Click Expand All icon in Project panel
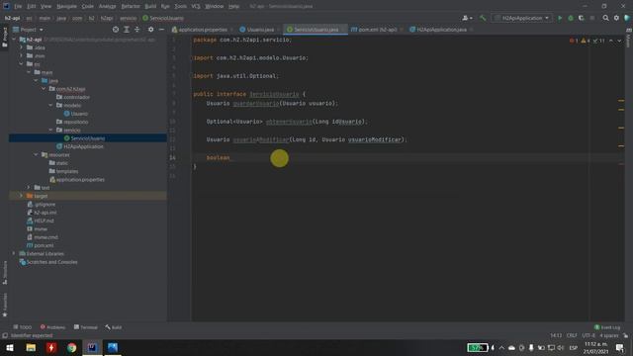The height and width of the screenshot is (356, 633). coord(127,30)
